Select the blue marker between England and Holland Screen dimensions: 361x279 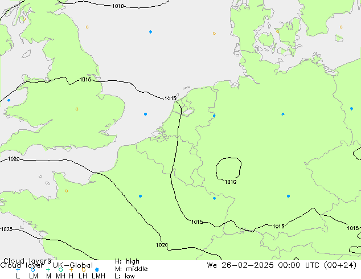(146, 114)
